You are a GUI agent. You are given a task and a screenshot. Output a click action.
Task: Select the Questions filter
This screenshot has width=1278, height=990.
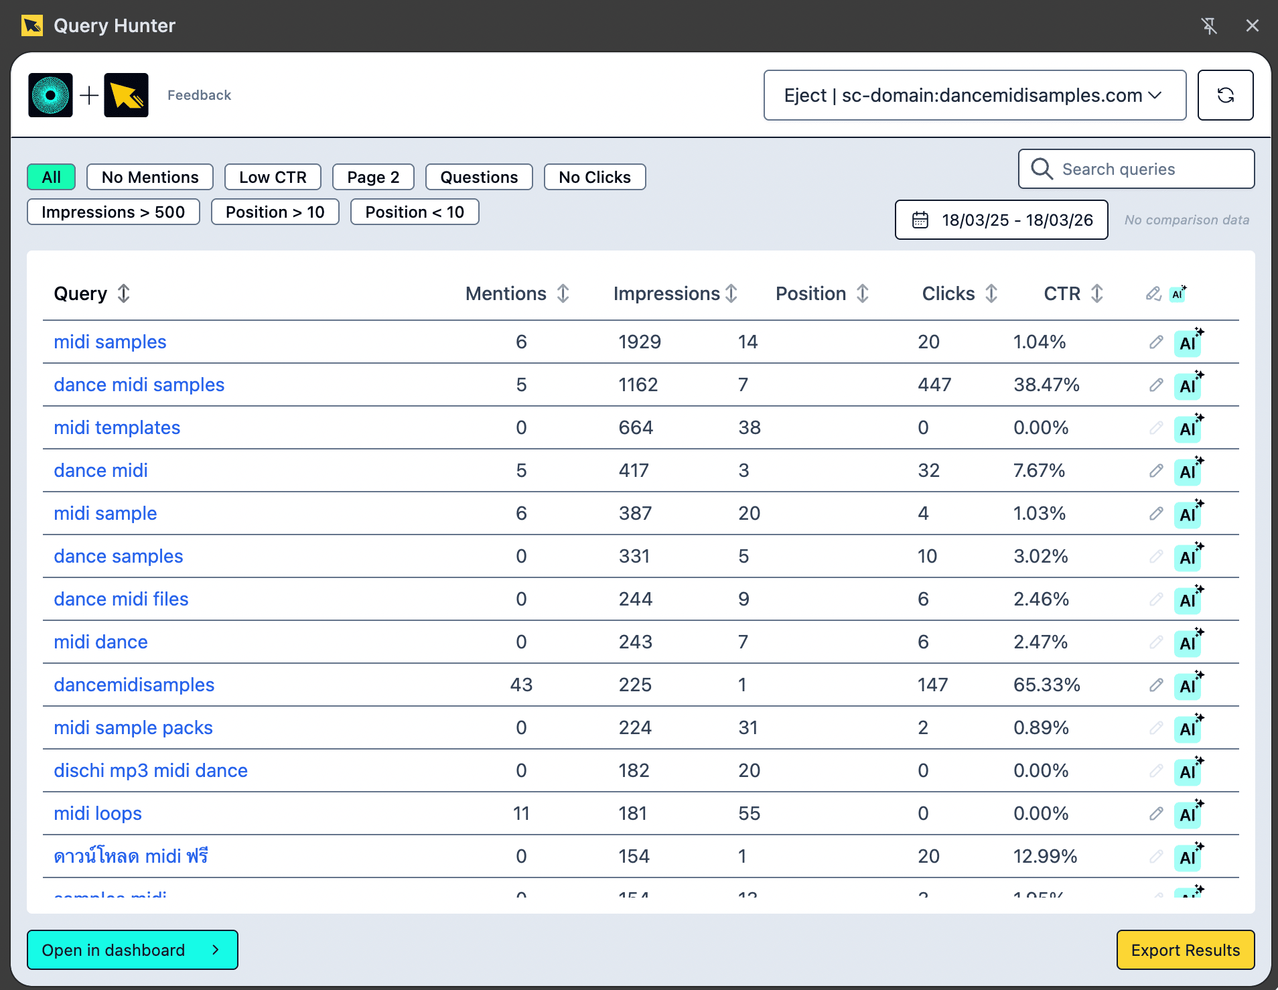click(x=478, y=177)
